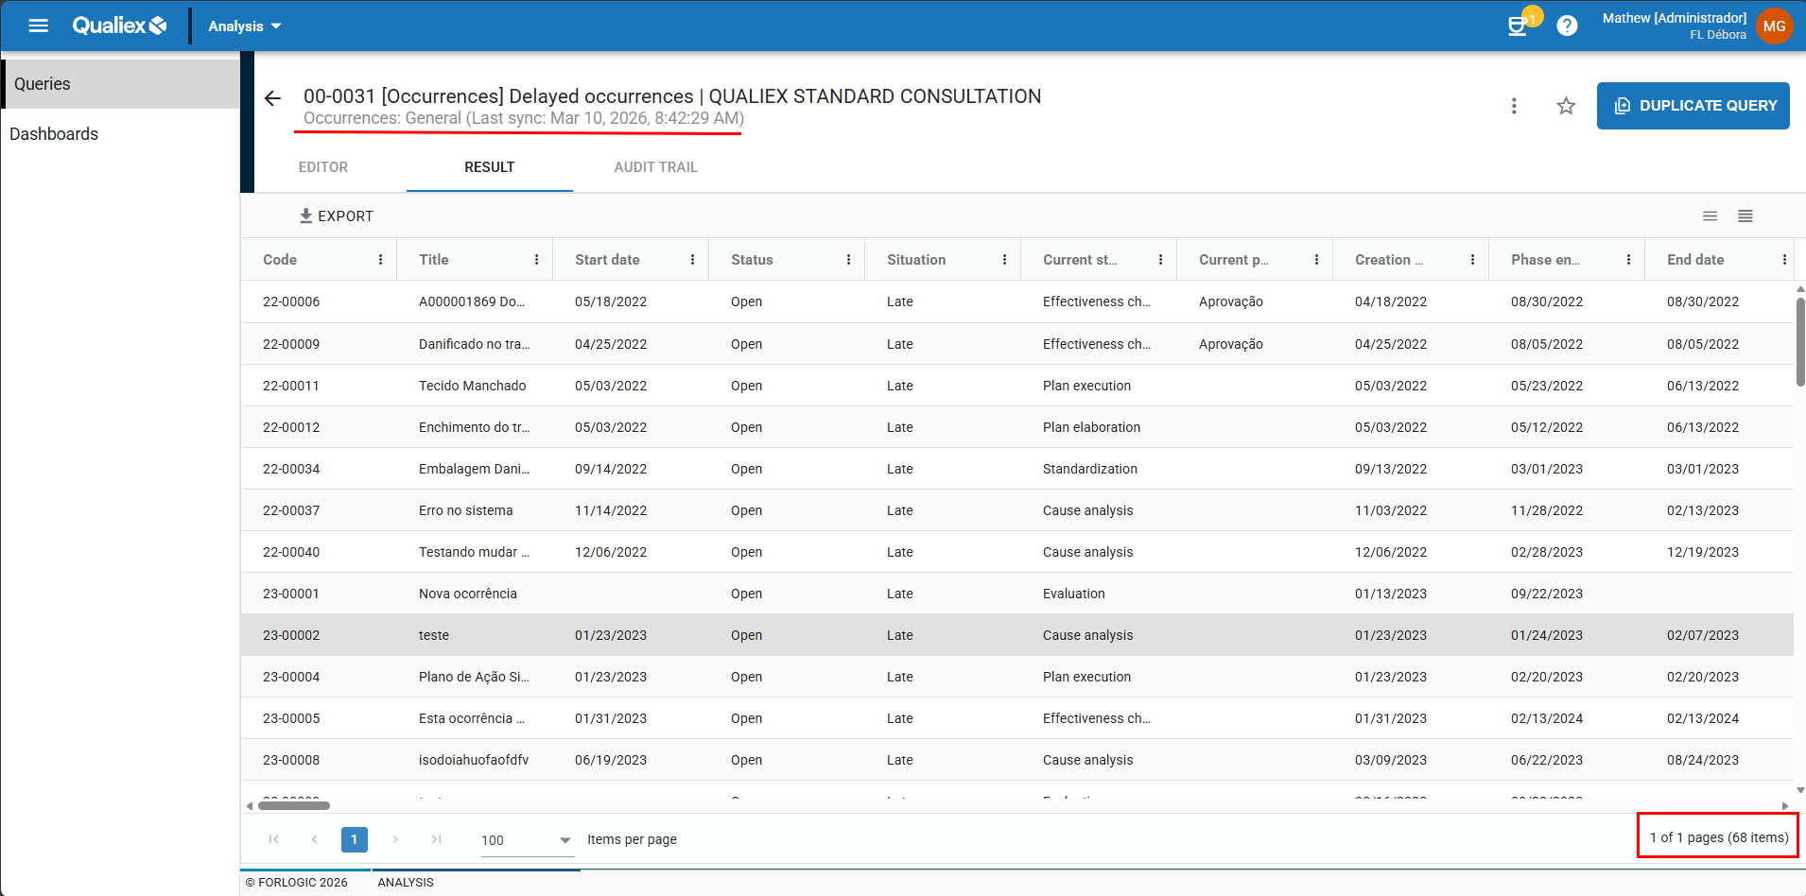Switch to the Editor tab
This screenshot has width=1806, height=896.
click(323, 167)
